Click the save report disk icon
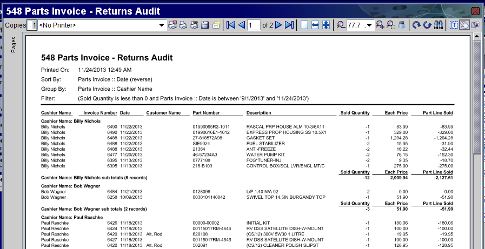 205,25
